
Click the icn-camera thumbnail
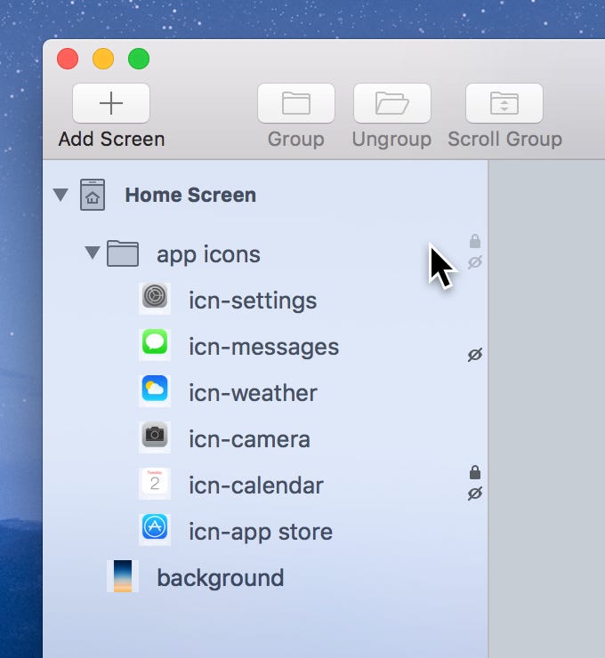(155, 437)
